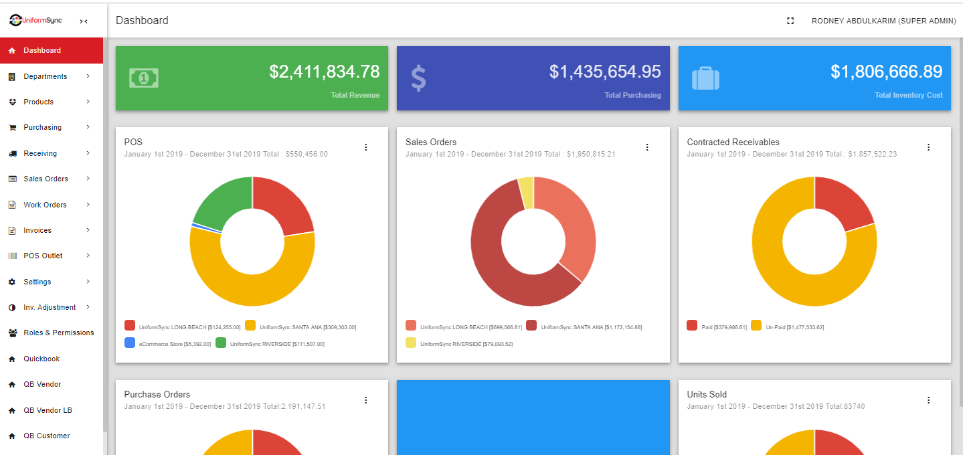
Task: Click the POS Outlet barcode icon
Action: 12,256
